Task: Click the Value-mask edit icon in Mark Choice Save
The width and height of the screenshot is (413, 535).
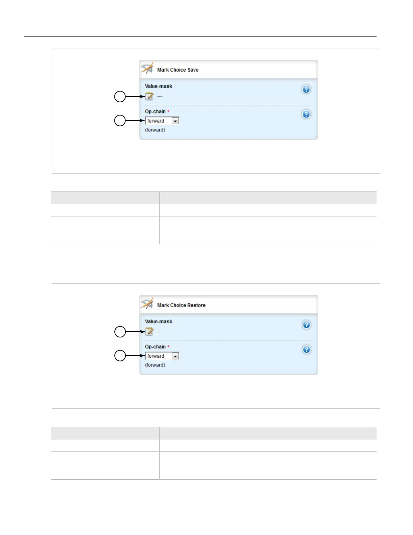Action: pos(149,97)
